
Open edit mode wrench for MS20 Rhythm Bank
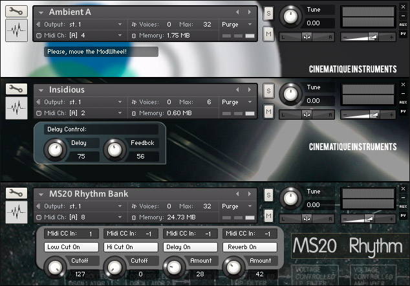[x=16, y=193]
